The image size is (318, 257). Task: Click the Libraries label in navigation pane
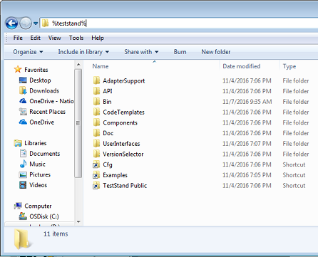pos(36,143)
